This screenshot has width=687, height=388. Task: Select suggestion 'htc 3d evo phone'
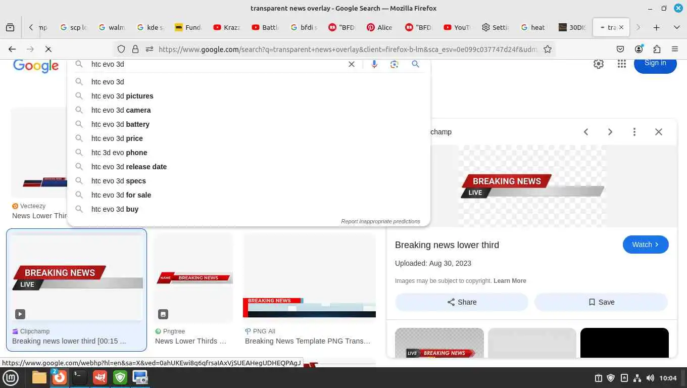(x=249, y=153)
